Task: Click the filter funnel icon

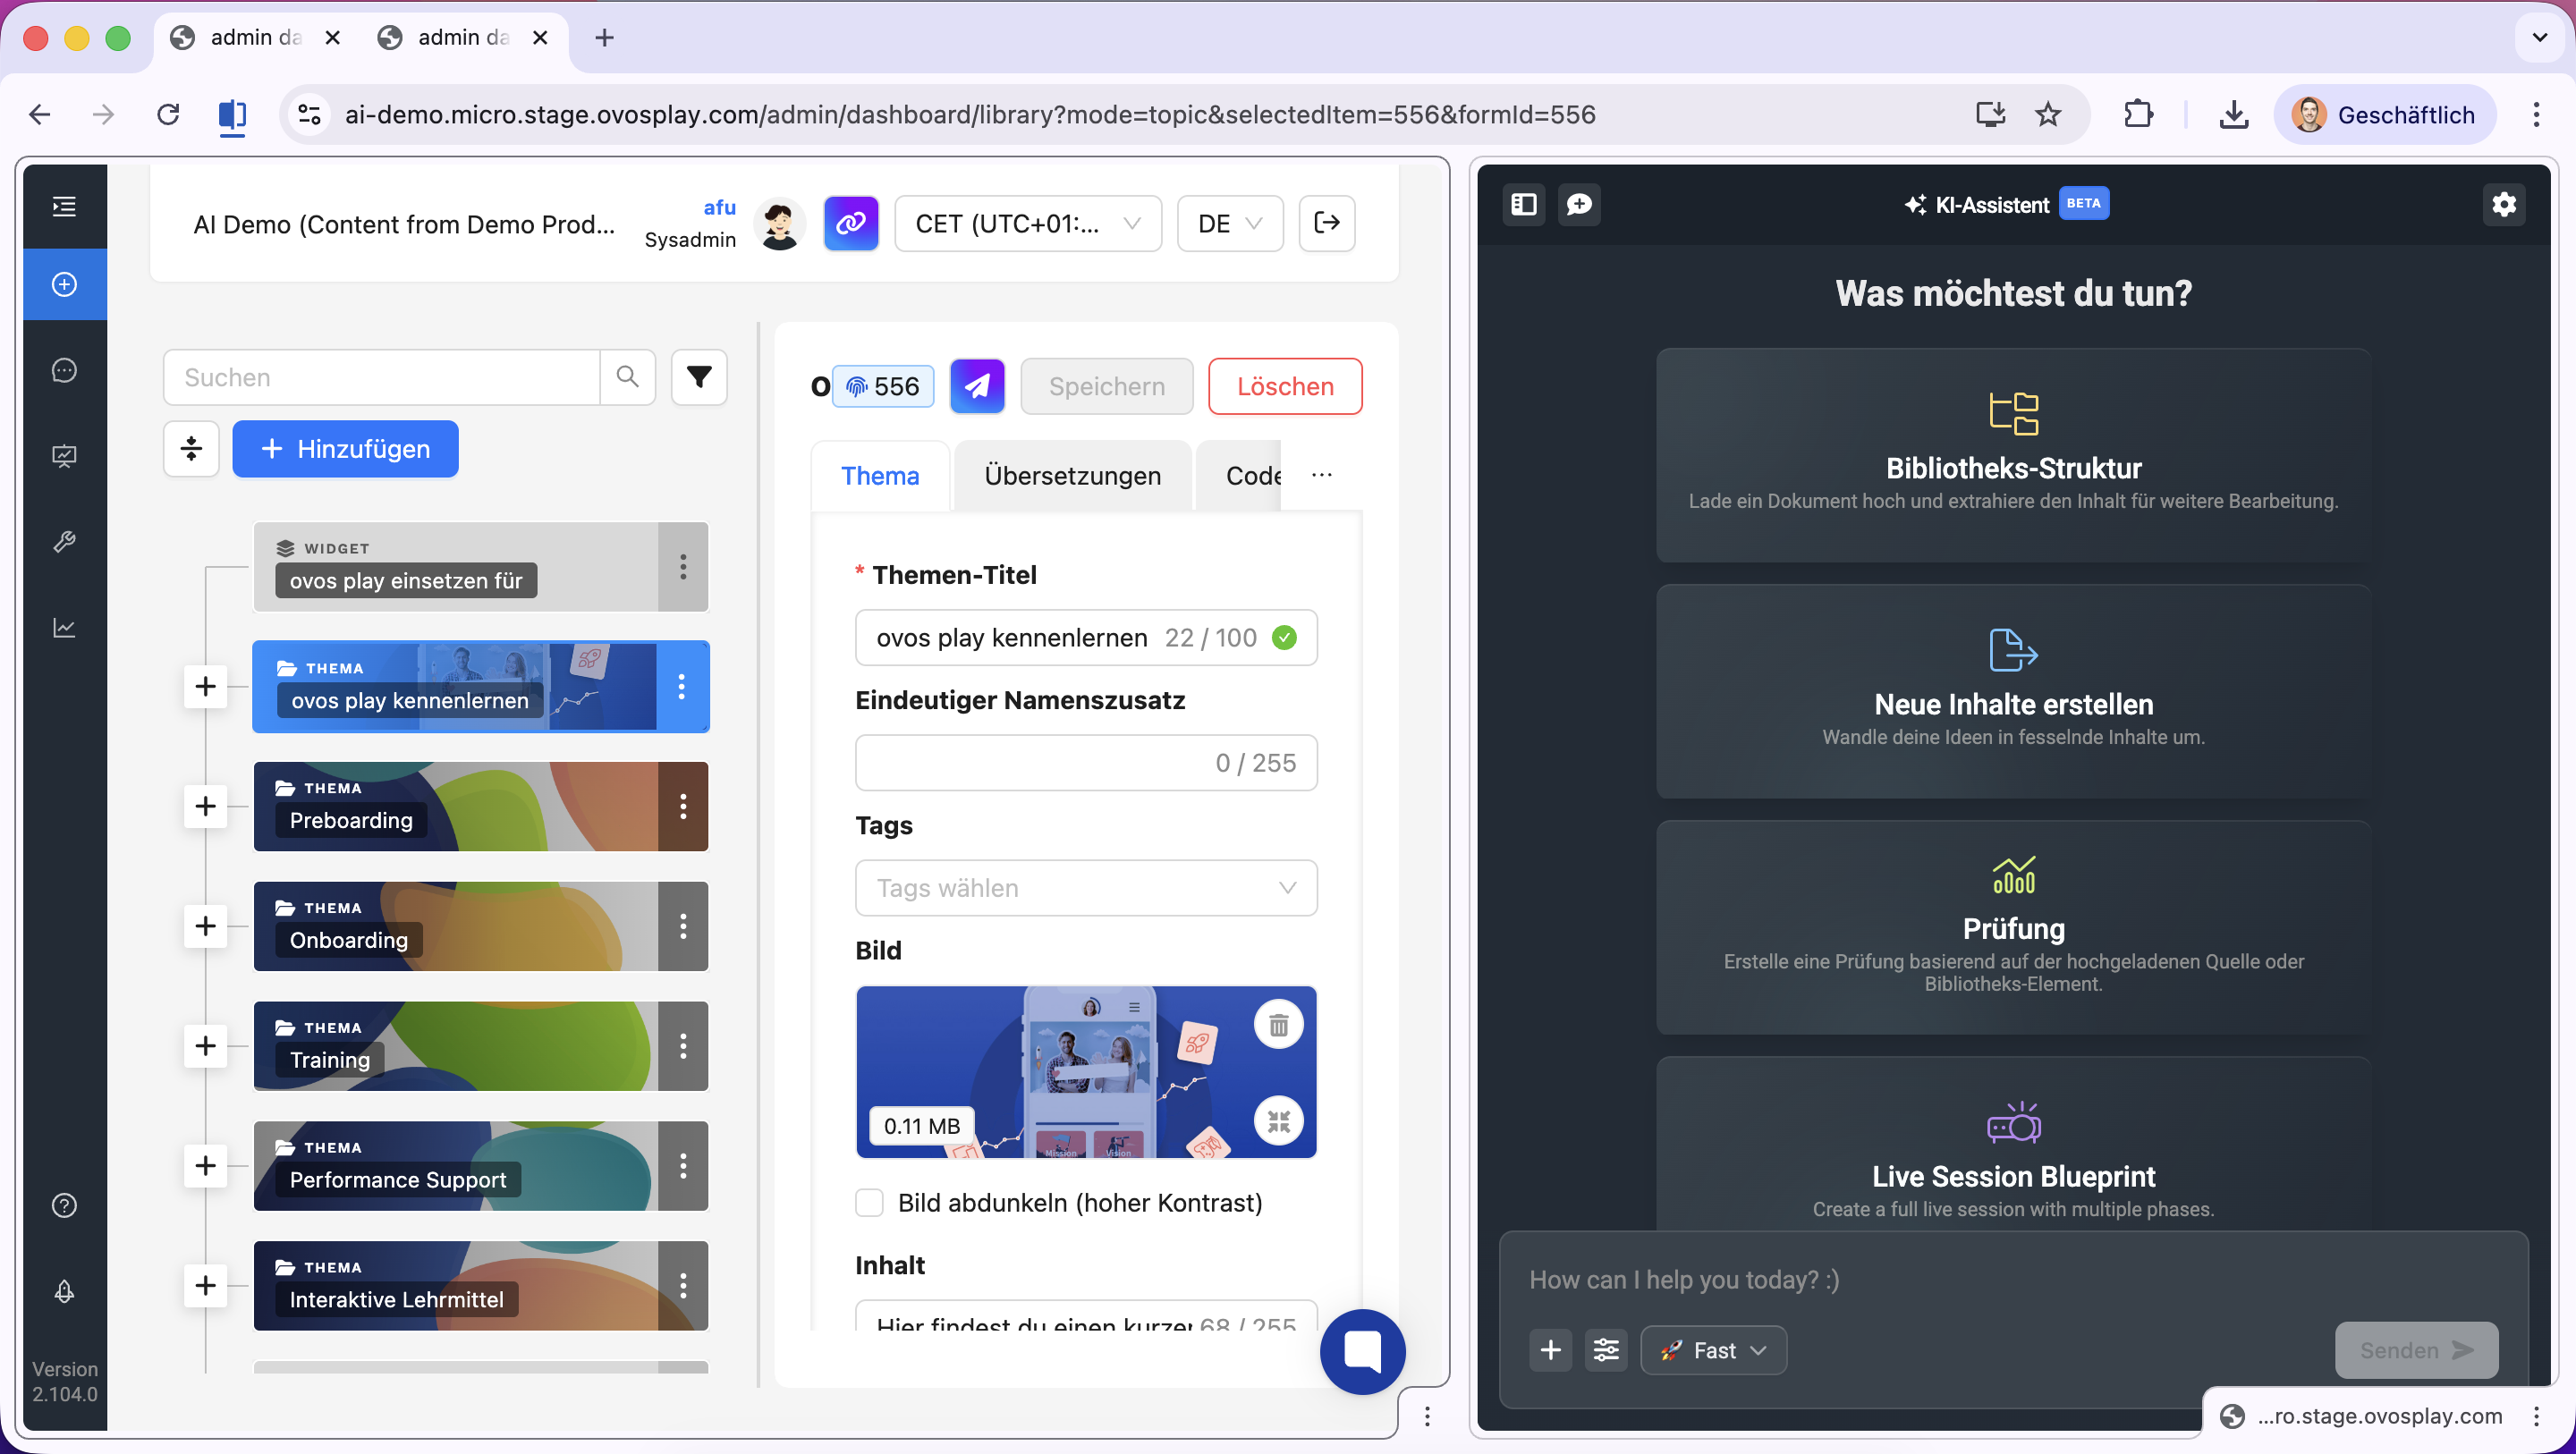Action: click(x=698, y=377)
